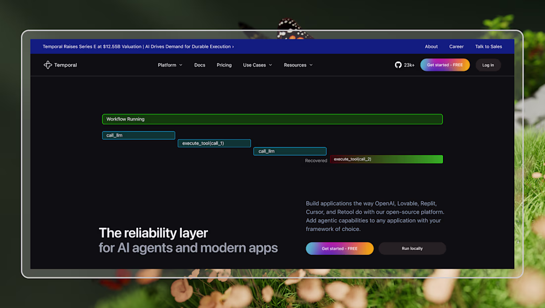Open the Series E announcement banner link
The image size is (545, 308).
click(138, 47)
